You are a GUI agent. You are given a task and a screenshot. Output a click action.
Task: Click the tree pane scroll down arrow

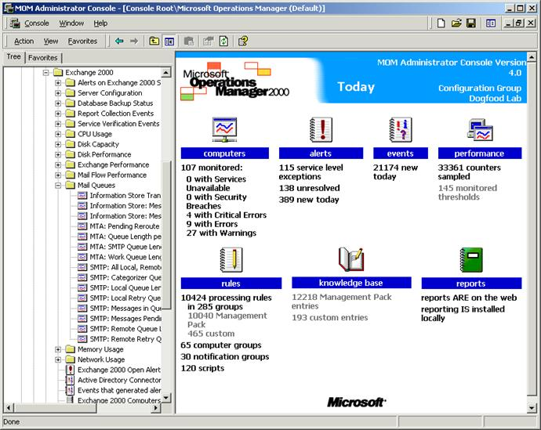click(166, 398)
